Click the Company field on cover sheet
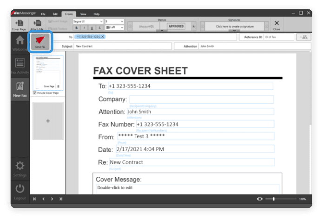This screenshot has width=323, height=220. 201,100
